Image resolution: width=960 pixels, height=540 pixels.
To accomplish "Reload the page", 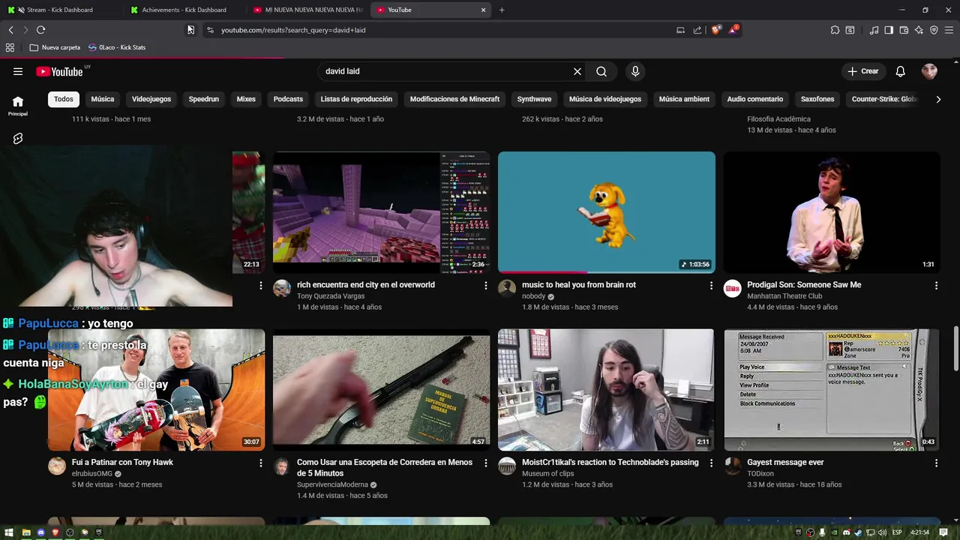I will [40, 30].
